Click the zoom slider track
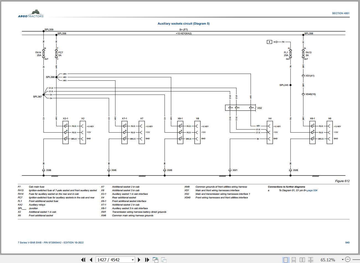 (356, 260)
